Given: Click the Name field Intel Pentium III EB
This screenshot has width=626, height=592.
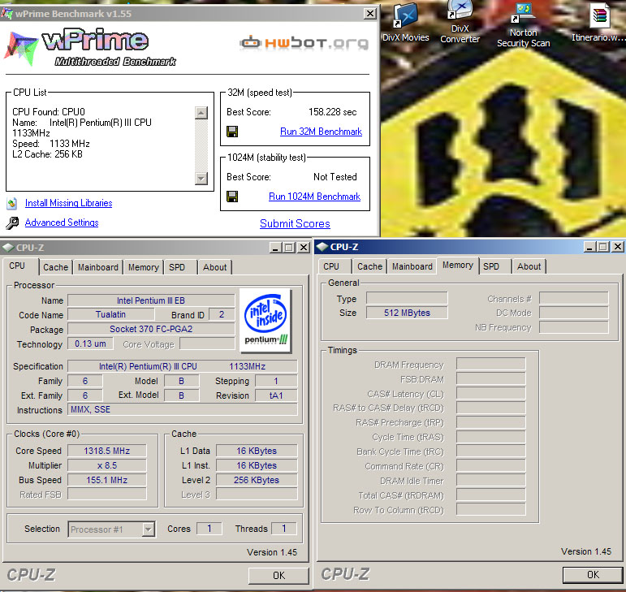Looking at the screenshot, I should pyautogui.click(x=151, y=300).
